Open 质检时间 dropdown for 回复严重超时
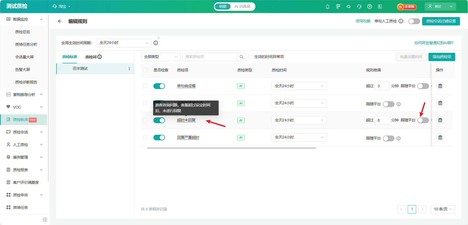Screen dimensions: 468x225 299,137
